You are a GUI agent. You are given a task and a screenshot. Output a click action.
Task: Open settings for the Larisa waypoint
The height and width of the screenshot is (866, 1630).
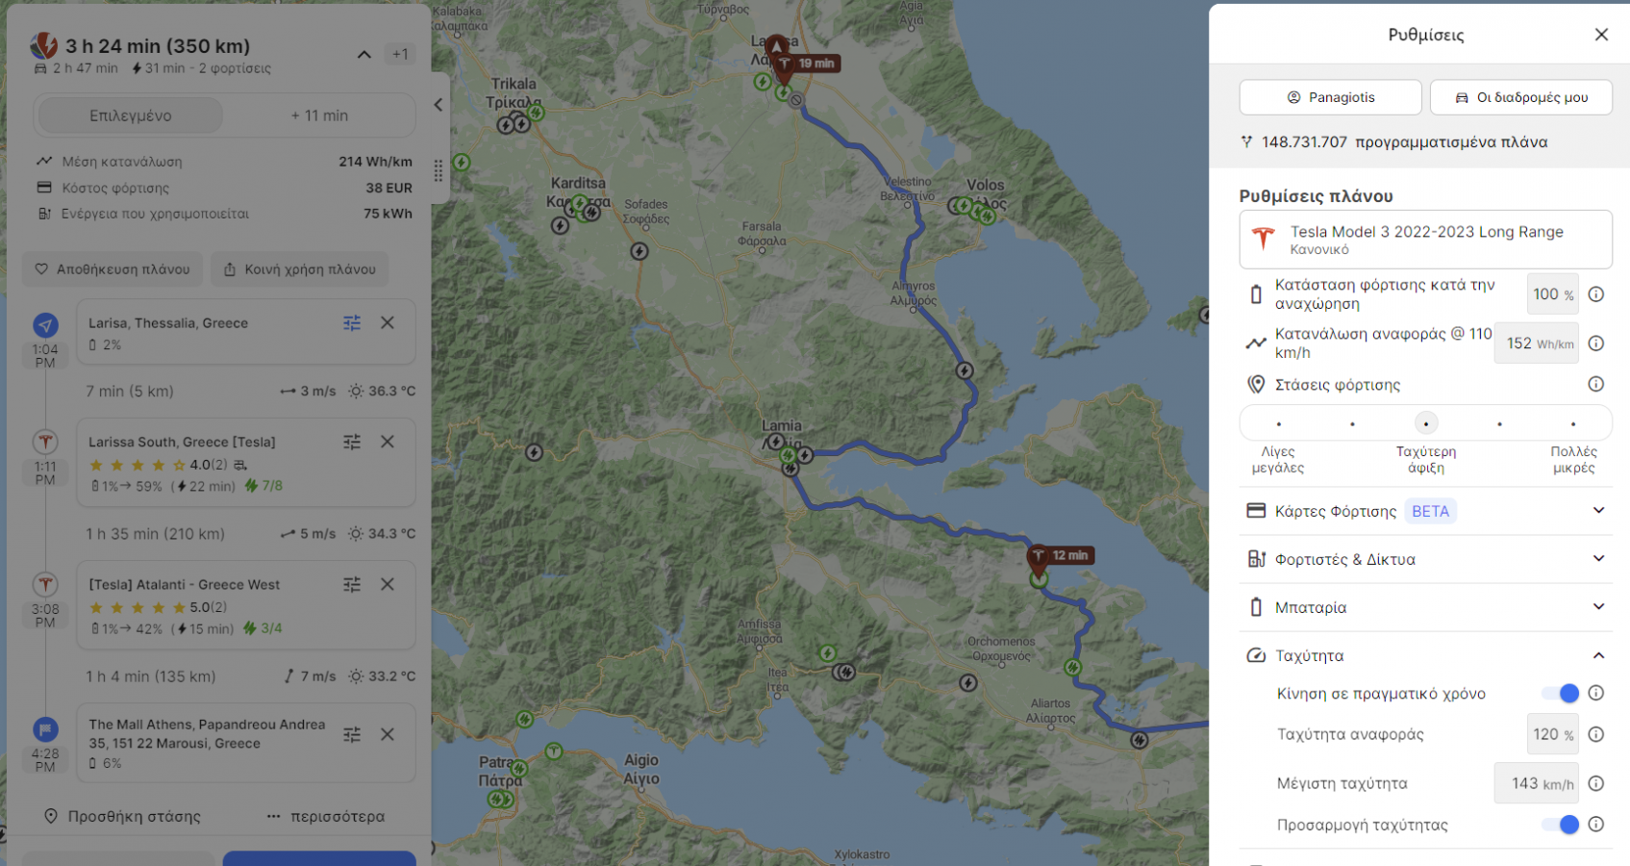352,323
